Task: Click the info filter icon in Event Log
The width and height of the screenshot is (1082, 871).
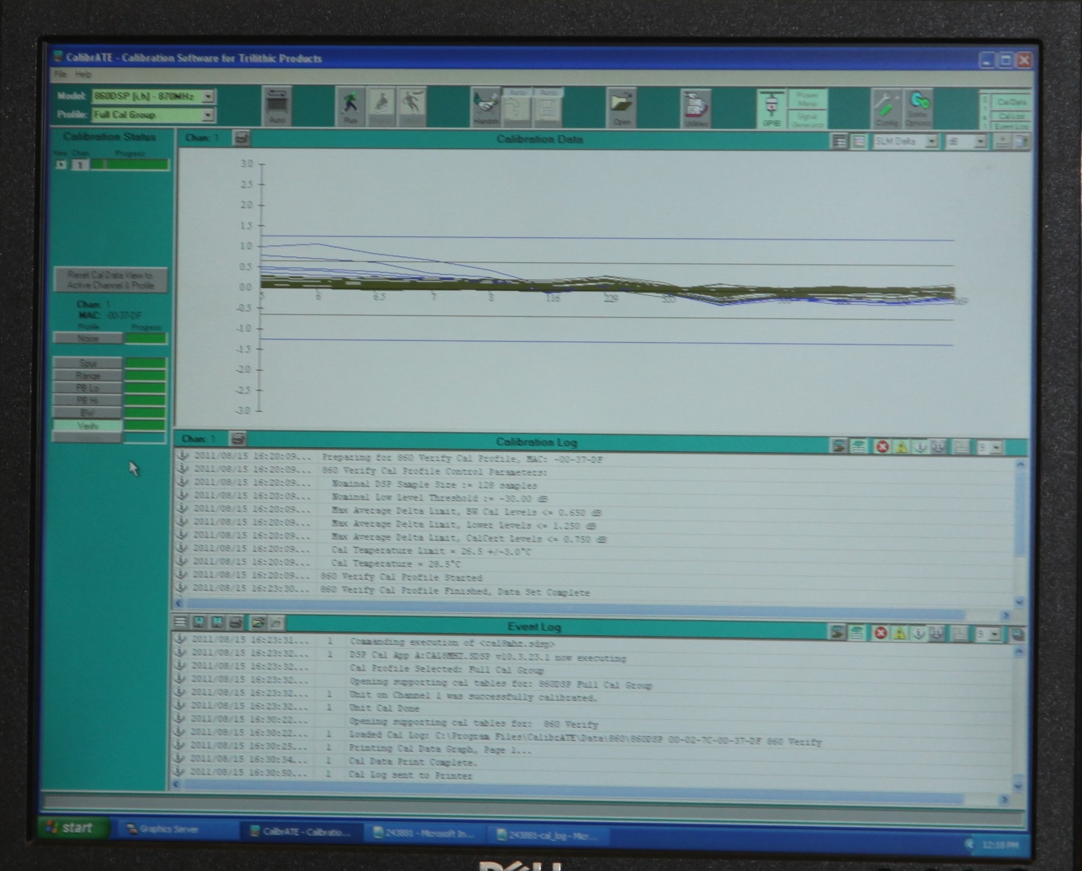Action: [x=918, y=633]
